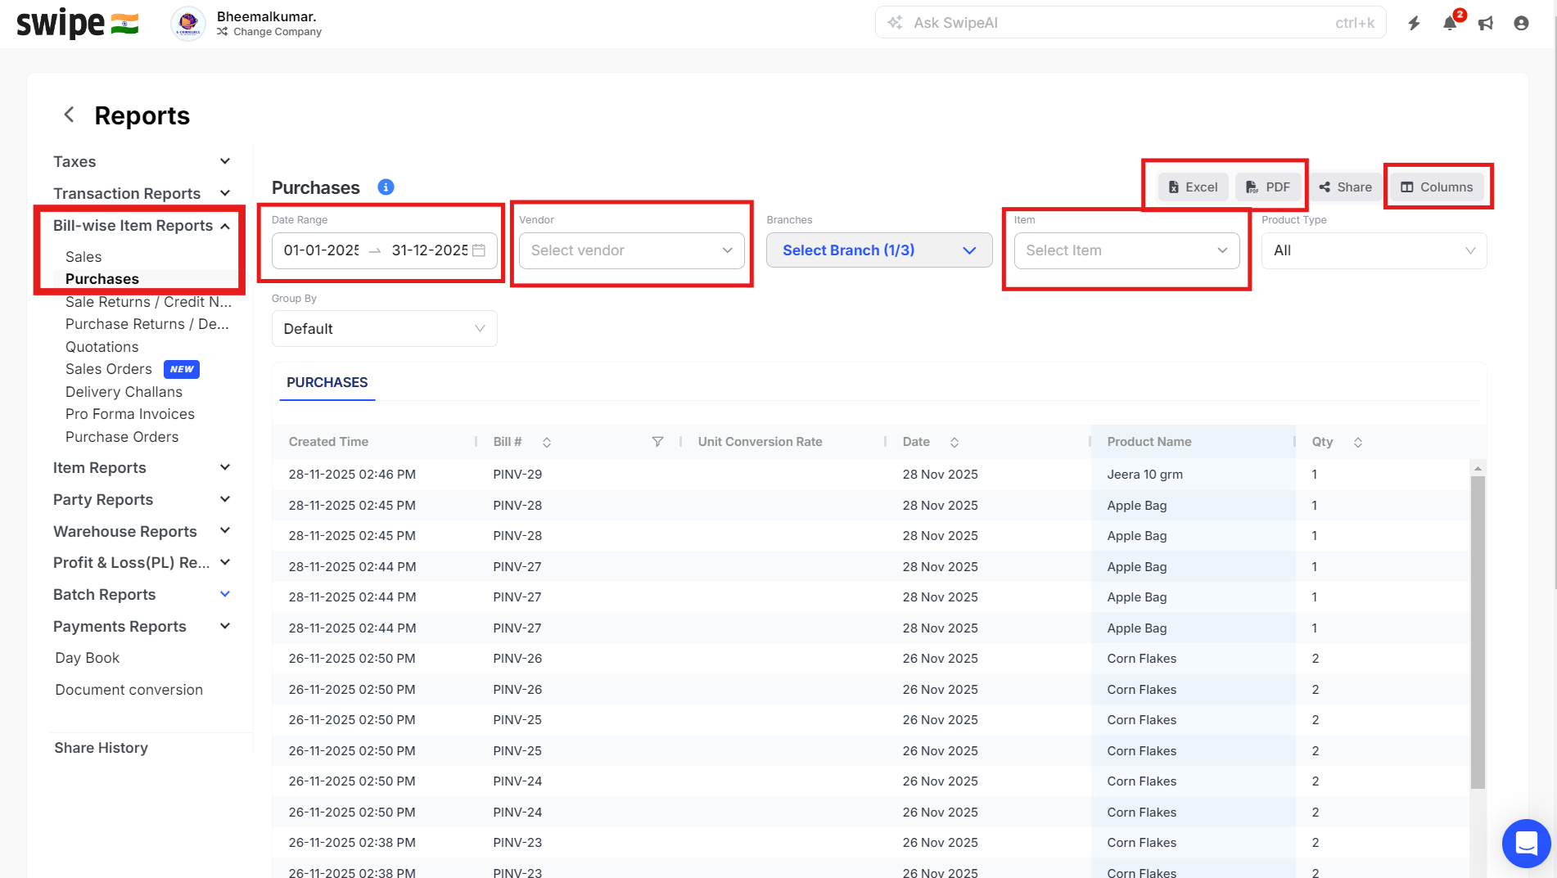This screenshot has width=1557, height=878.
Task: Open Purchase Orders report
Action: (122, 437)
